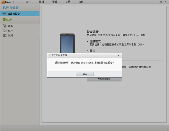Open the 工具 menu
Viewport: 169px width, 131px height.
point(68,2)
